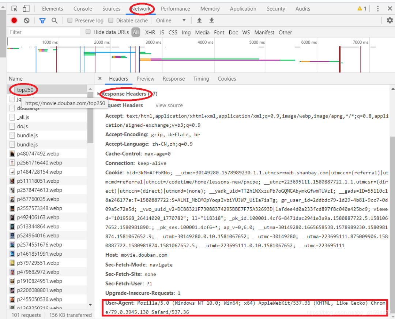Image resolution: width=395 pixels, height=319 pixels.
Task: Close the request details pane
Action: (100, 78)
